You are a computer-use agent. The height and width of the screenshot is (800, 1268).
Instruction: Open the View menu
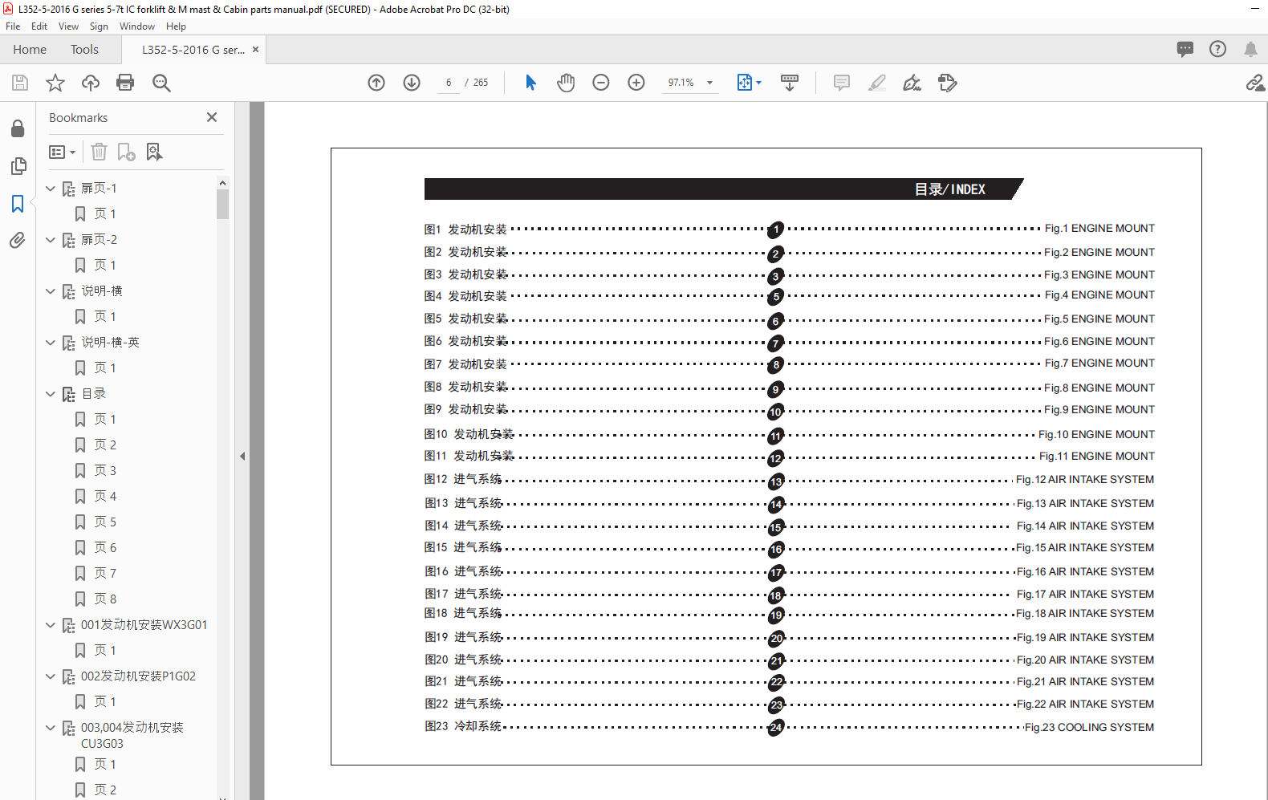click(68, 26)
